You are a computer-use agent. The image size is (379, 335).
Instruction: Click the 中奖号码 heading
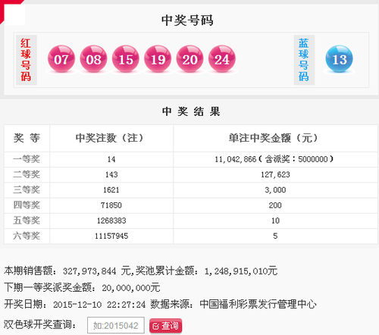click(x=187, y=20)
